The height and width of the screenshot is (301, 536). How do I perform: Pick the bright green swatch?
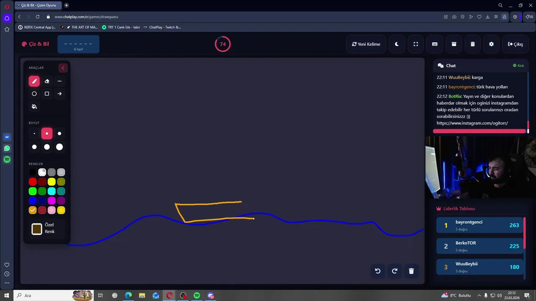click(33, 191)
